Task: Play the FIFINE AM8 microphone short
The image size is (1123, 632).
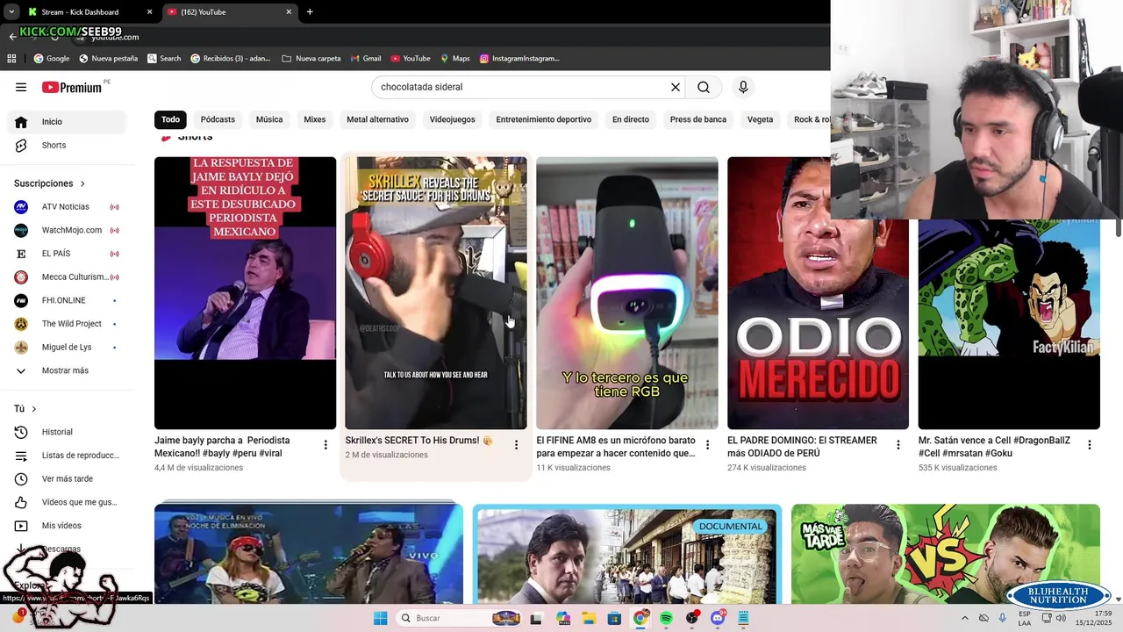Action: [x=627, y=293]
